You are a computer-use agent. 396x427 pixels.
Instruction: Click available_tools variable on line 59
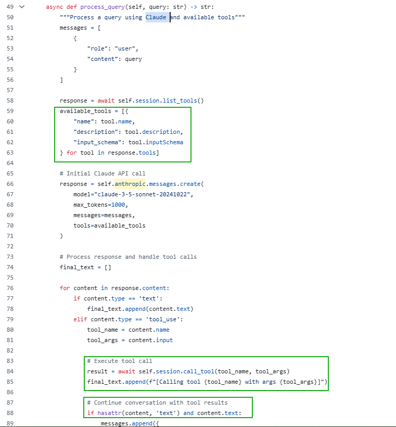click(x=85, y=111)
